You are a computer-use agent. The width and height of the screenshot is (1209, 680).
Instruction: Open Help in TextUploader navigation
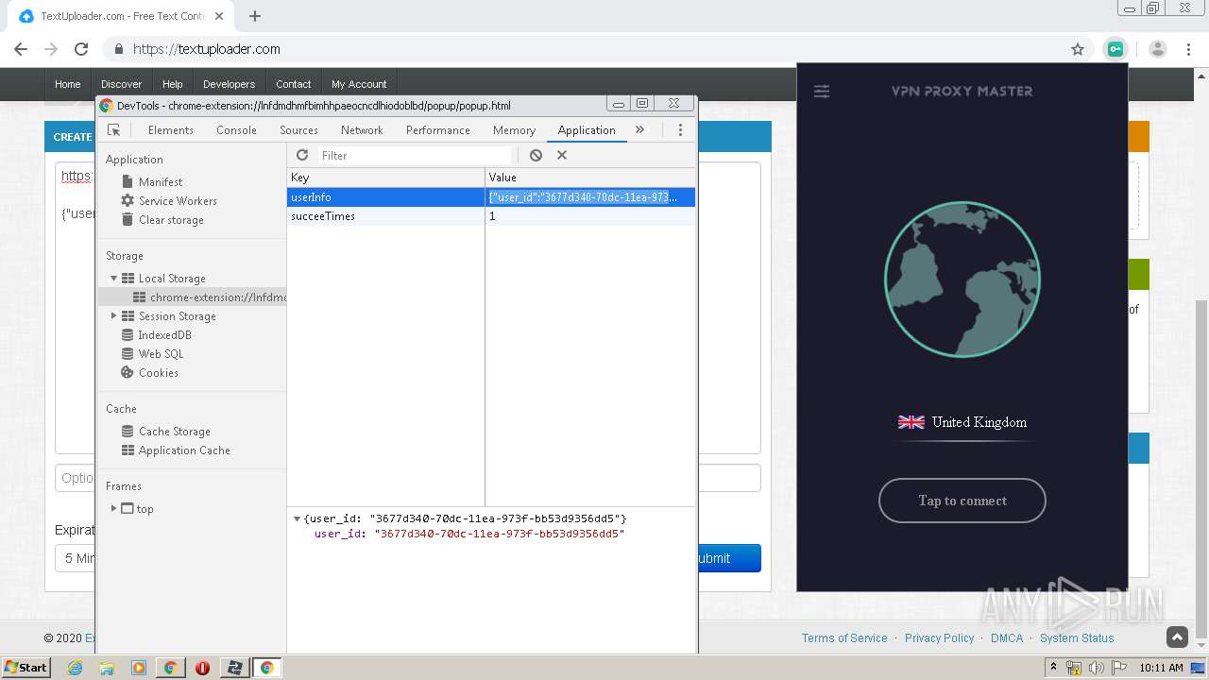(x=172, y=84)
